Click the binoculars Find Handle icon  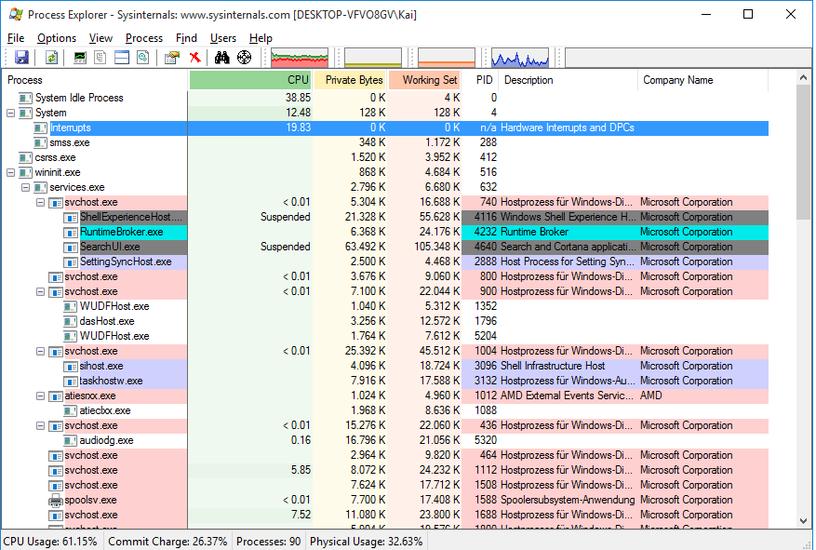(222, 58)
